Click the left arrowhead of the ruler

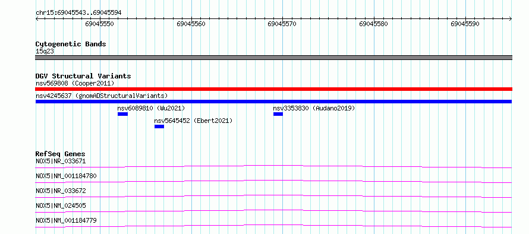point(37,19)
